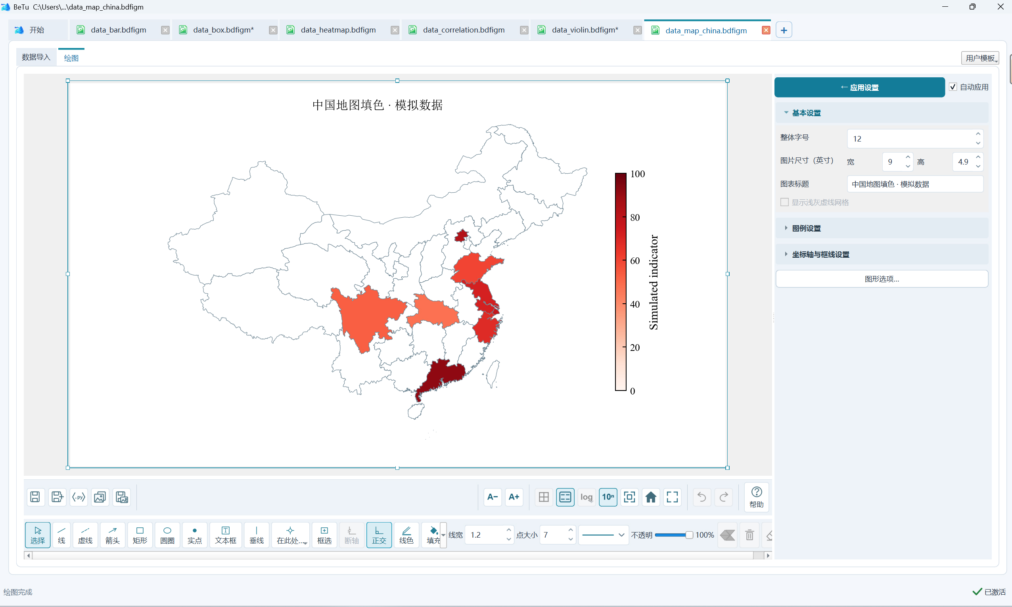The width and height of the screenshot is (1012, 607).
Task: Click the redo arrow icon
Action: tap(724, 497)
